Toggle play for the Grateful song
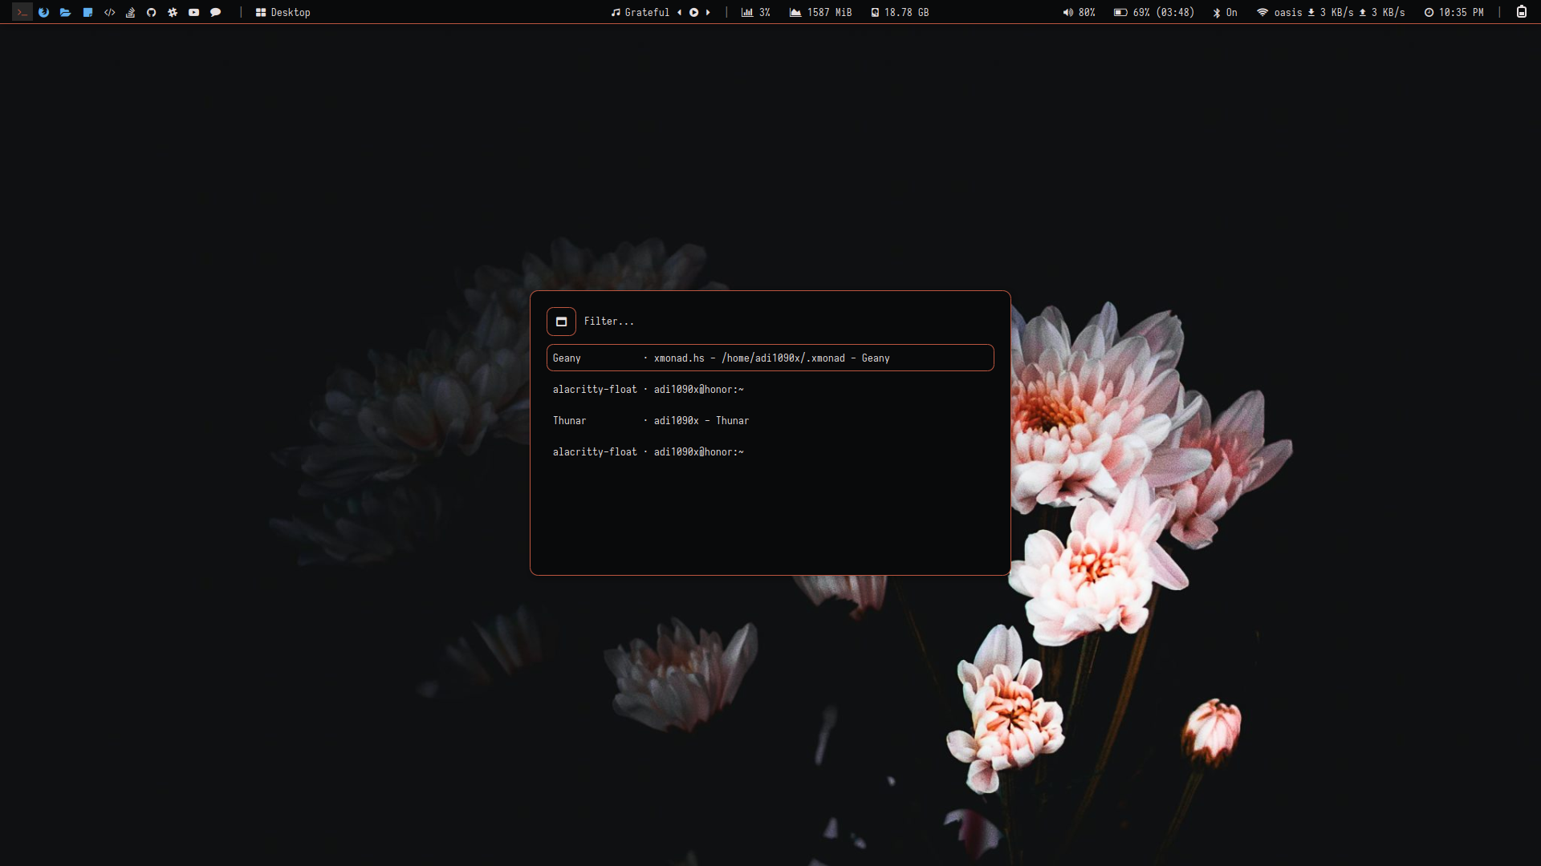Viewport: 1541px width, 866px height. 693,12
